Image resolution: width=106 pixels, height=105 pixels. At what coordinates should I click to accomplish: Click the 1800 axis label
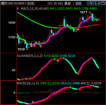(12, 23)
